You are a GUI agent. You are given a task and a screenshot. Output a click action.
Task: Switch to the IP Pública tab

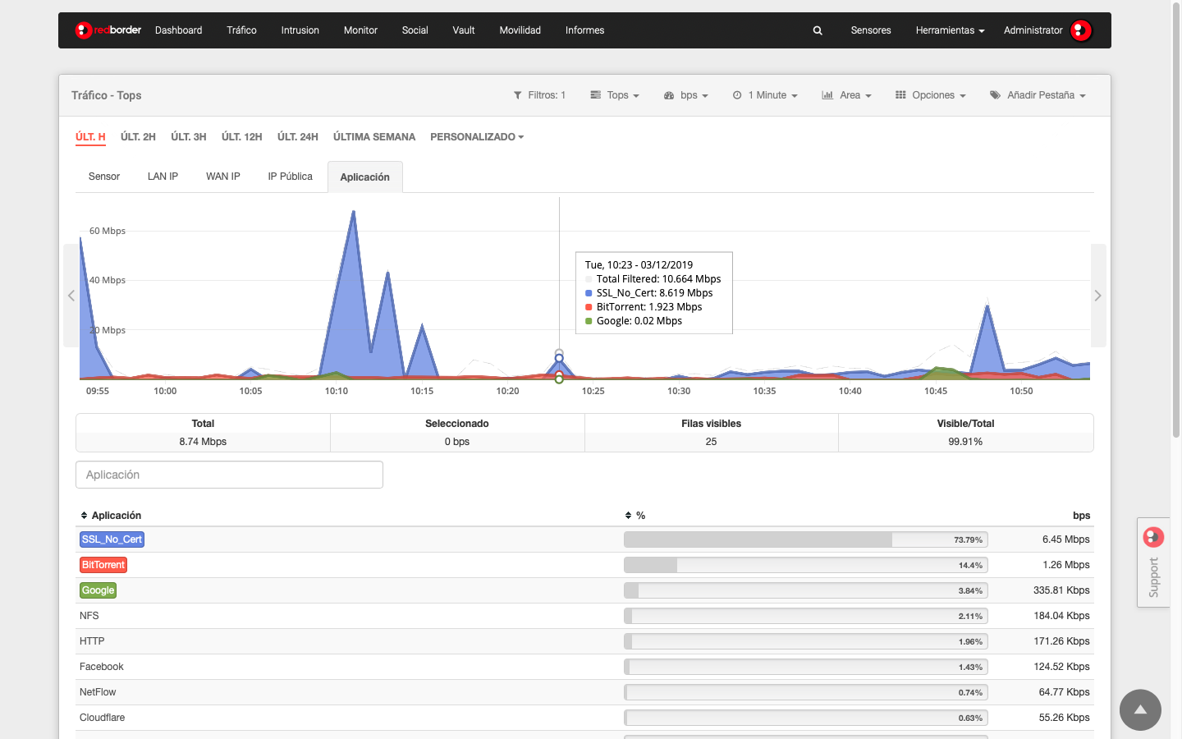pos(290,177)
